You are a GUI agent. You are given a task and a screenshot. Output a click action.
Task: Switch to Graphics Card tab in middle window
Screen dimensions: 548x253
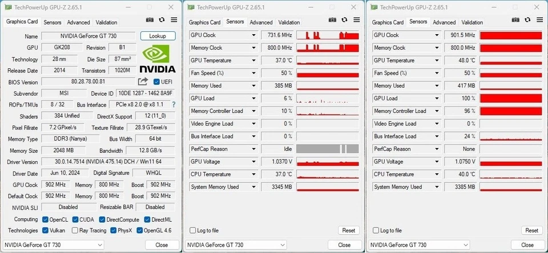pos(205,22)
